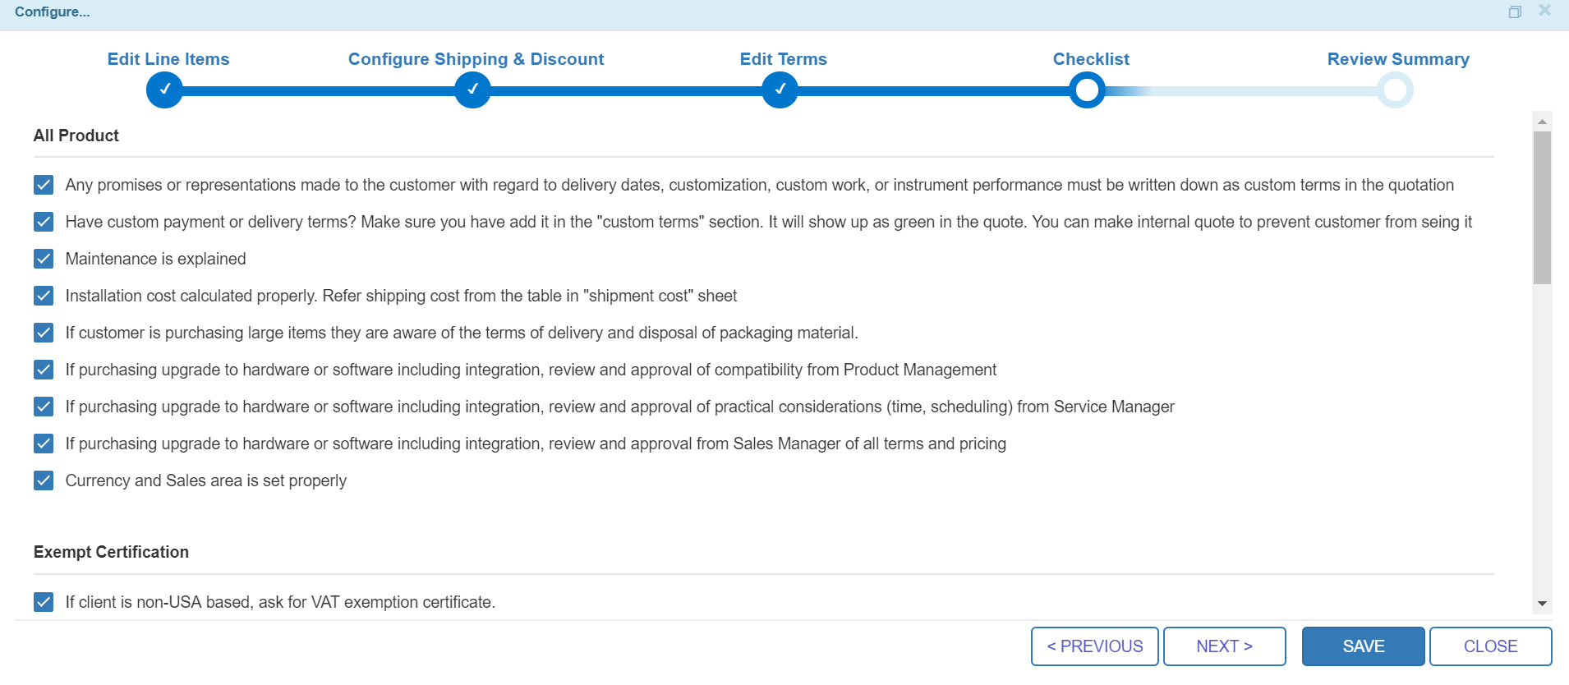Click the current Checklist step circle
This screenshot has width=1569, height=685.
pyautogui.click(x=1087, y=90)
